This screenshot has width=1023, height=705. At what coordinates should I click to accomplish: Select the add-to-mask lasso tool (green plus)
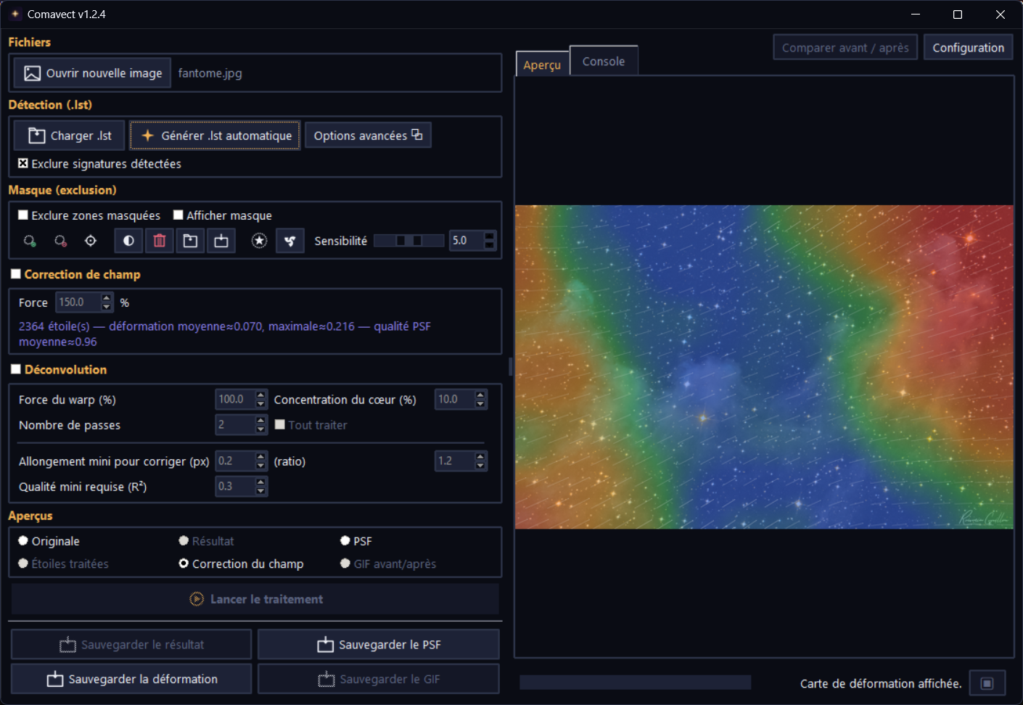(30, 241)
